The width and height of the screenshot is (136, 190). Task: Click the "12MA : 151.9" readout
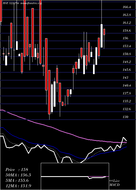[x=18, y=186]
